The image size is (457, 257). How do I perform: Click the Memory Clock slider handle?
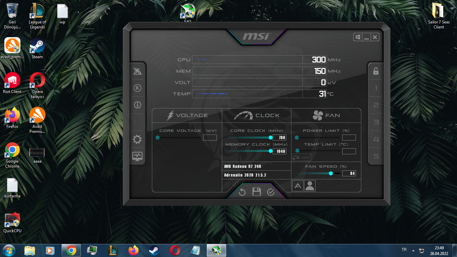tap(271, 151)
